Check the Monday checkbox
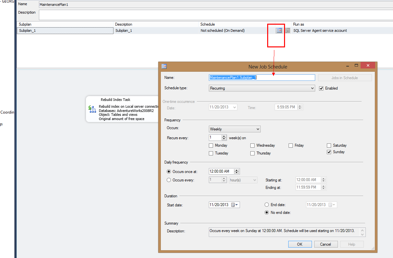This screenshot has height=258, width=393. click(211, 145)
